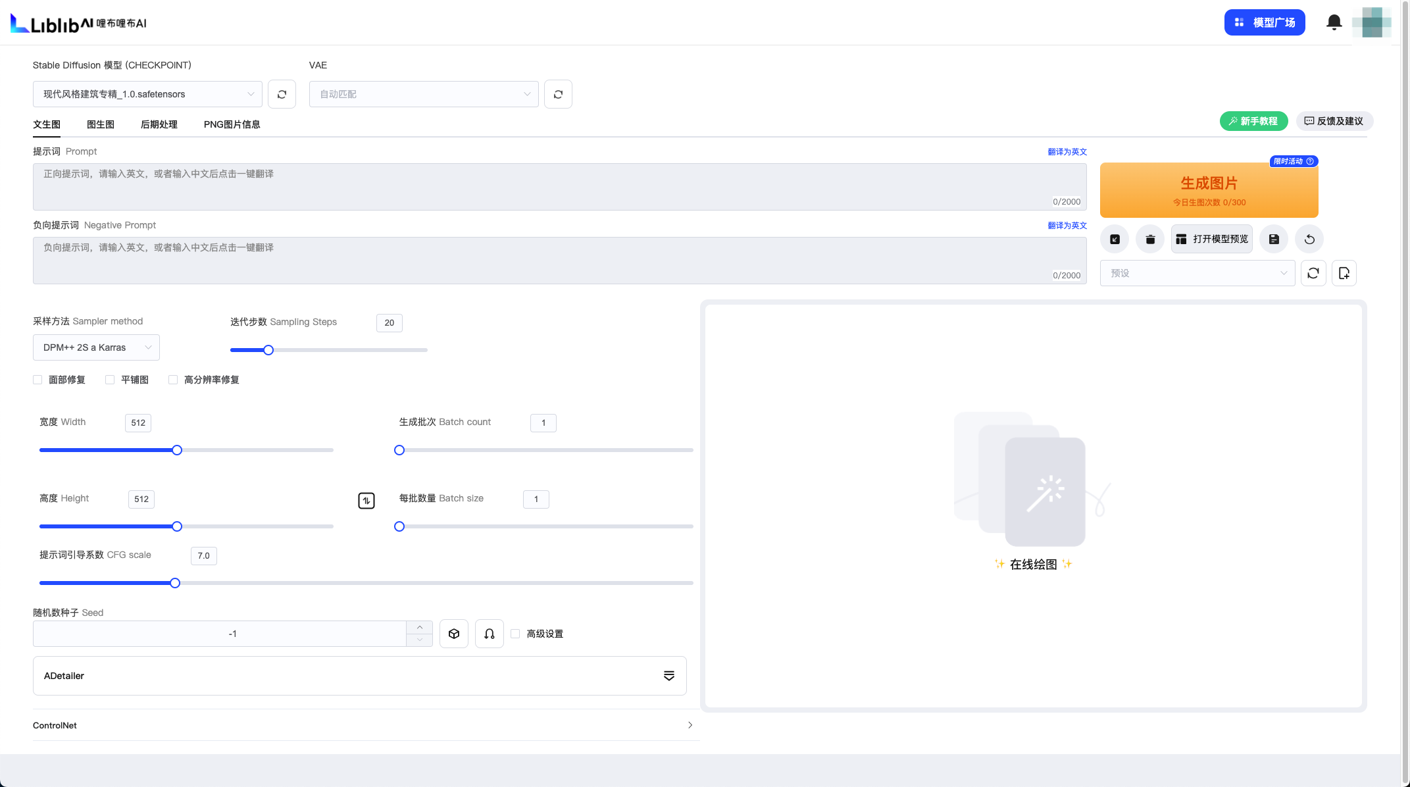Image resolution: width=1410 pixels, height=787 pixels.
Task: Click the 生成图片 generate button
Action: point(1209,190)
